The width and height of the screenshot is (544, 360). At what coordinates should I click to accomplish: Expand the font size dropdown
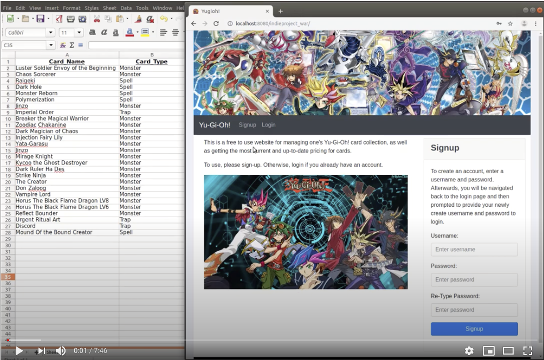[x=79, y=32]
